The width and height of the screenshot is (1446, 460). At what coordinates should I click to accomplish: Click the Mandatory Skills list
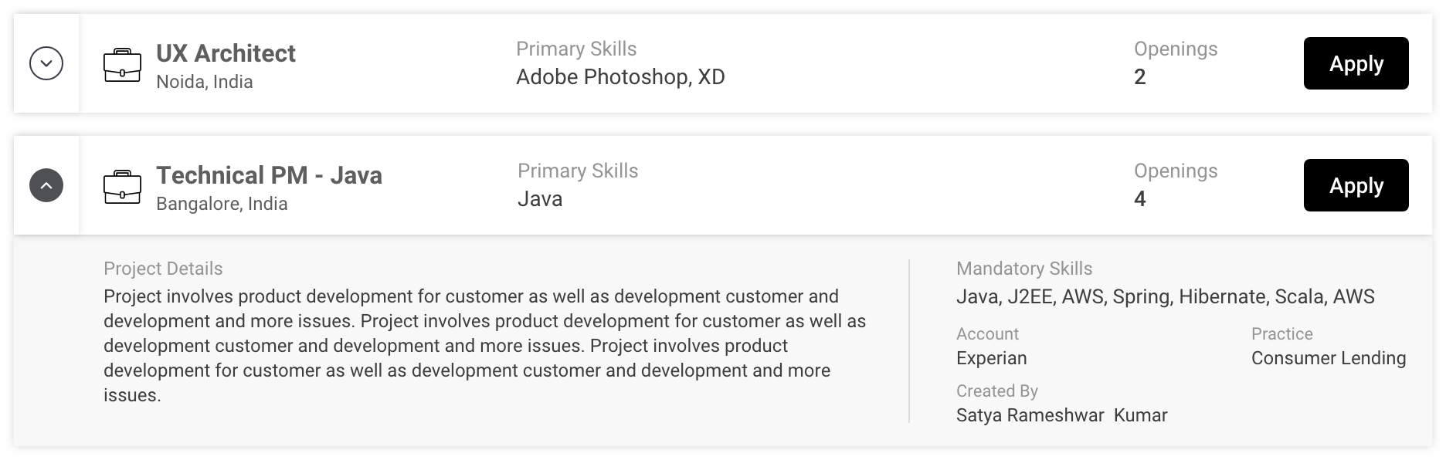[1165, 296]
